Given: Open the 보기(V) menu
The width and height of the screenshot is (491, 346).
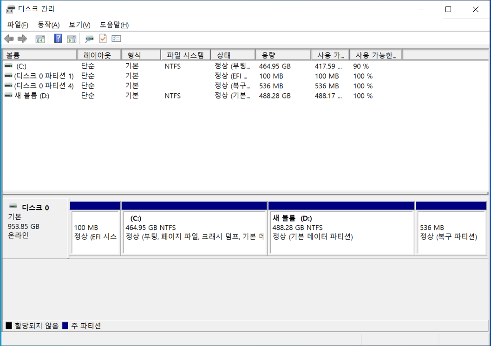Looking at the screenshot, I should pyautogui.click(x=79, y=25).
